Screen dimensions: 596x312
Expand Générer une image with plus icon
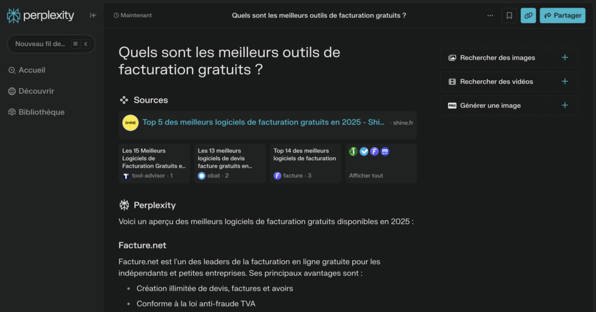(564, 105)
